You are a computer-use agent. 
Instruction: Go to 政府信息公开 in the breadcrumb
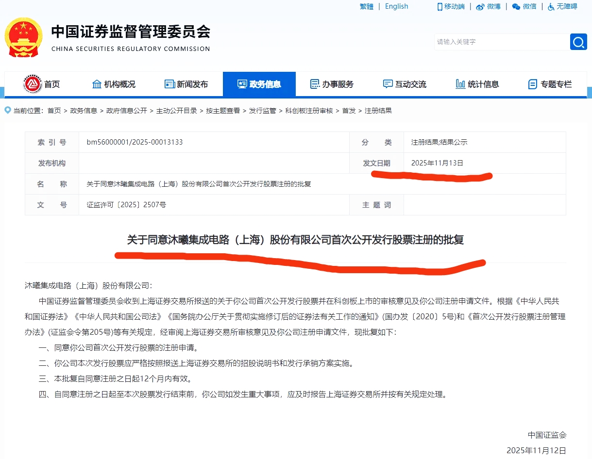pos(126,111)
